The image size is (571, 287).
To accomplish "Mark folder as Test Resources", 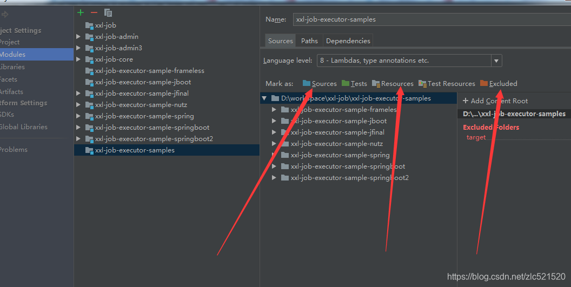I will pos(447,84).
